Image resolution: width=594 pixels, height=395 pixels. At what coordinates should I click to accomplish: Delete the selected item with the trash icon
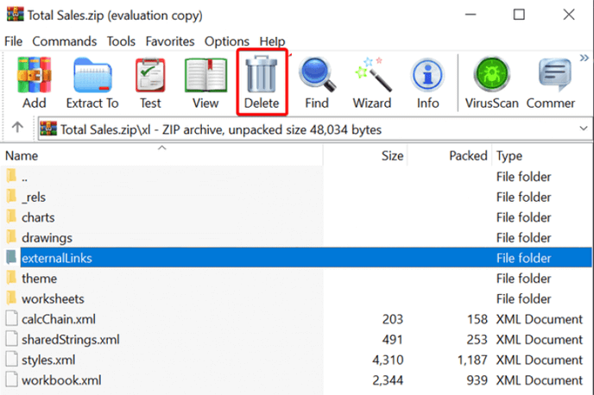[x=262, y=83]
